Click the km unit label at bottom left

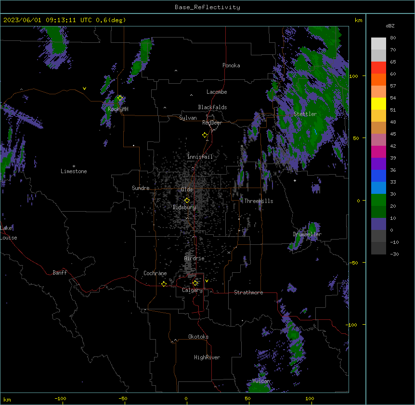7,399
